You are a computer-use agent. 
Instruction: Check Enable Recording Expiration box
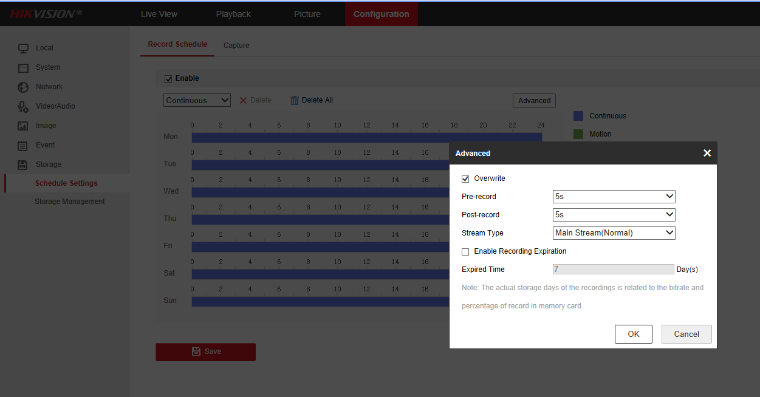click(x=465, y=251)
